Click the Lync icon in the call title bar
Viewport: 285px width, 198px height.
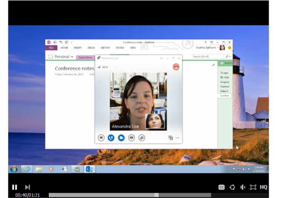[x=99, y=58]
